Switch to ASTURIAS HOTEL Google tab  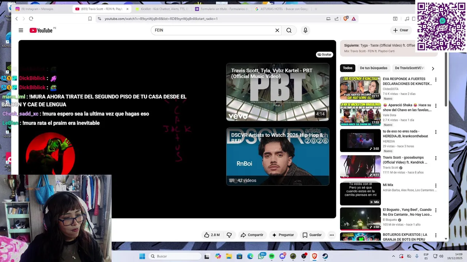281,9
